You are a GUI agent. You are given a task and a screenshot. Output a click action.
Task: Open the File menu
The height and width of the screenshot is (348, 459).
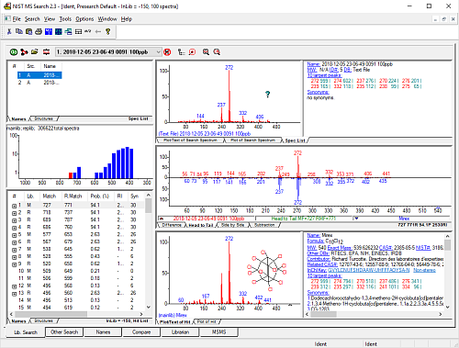(x=17, y=19)
